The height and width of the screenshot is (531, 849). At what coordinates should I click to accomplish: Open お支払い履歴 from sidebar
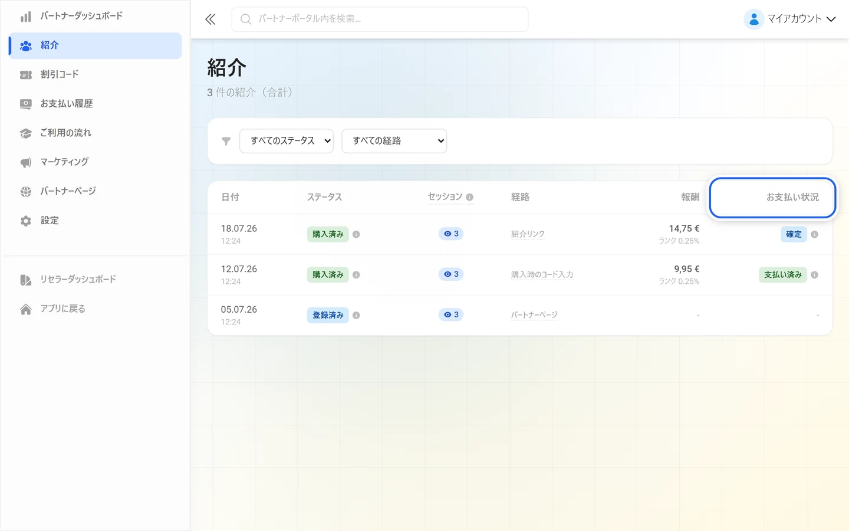(x=96, y=104)
